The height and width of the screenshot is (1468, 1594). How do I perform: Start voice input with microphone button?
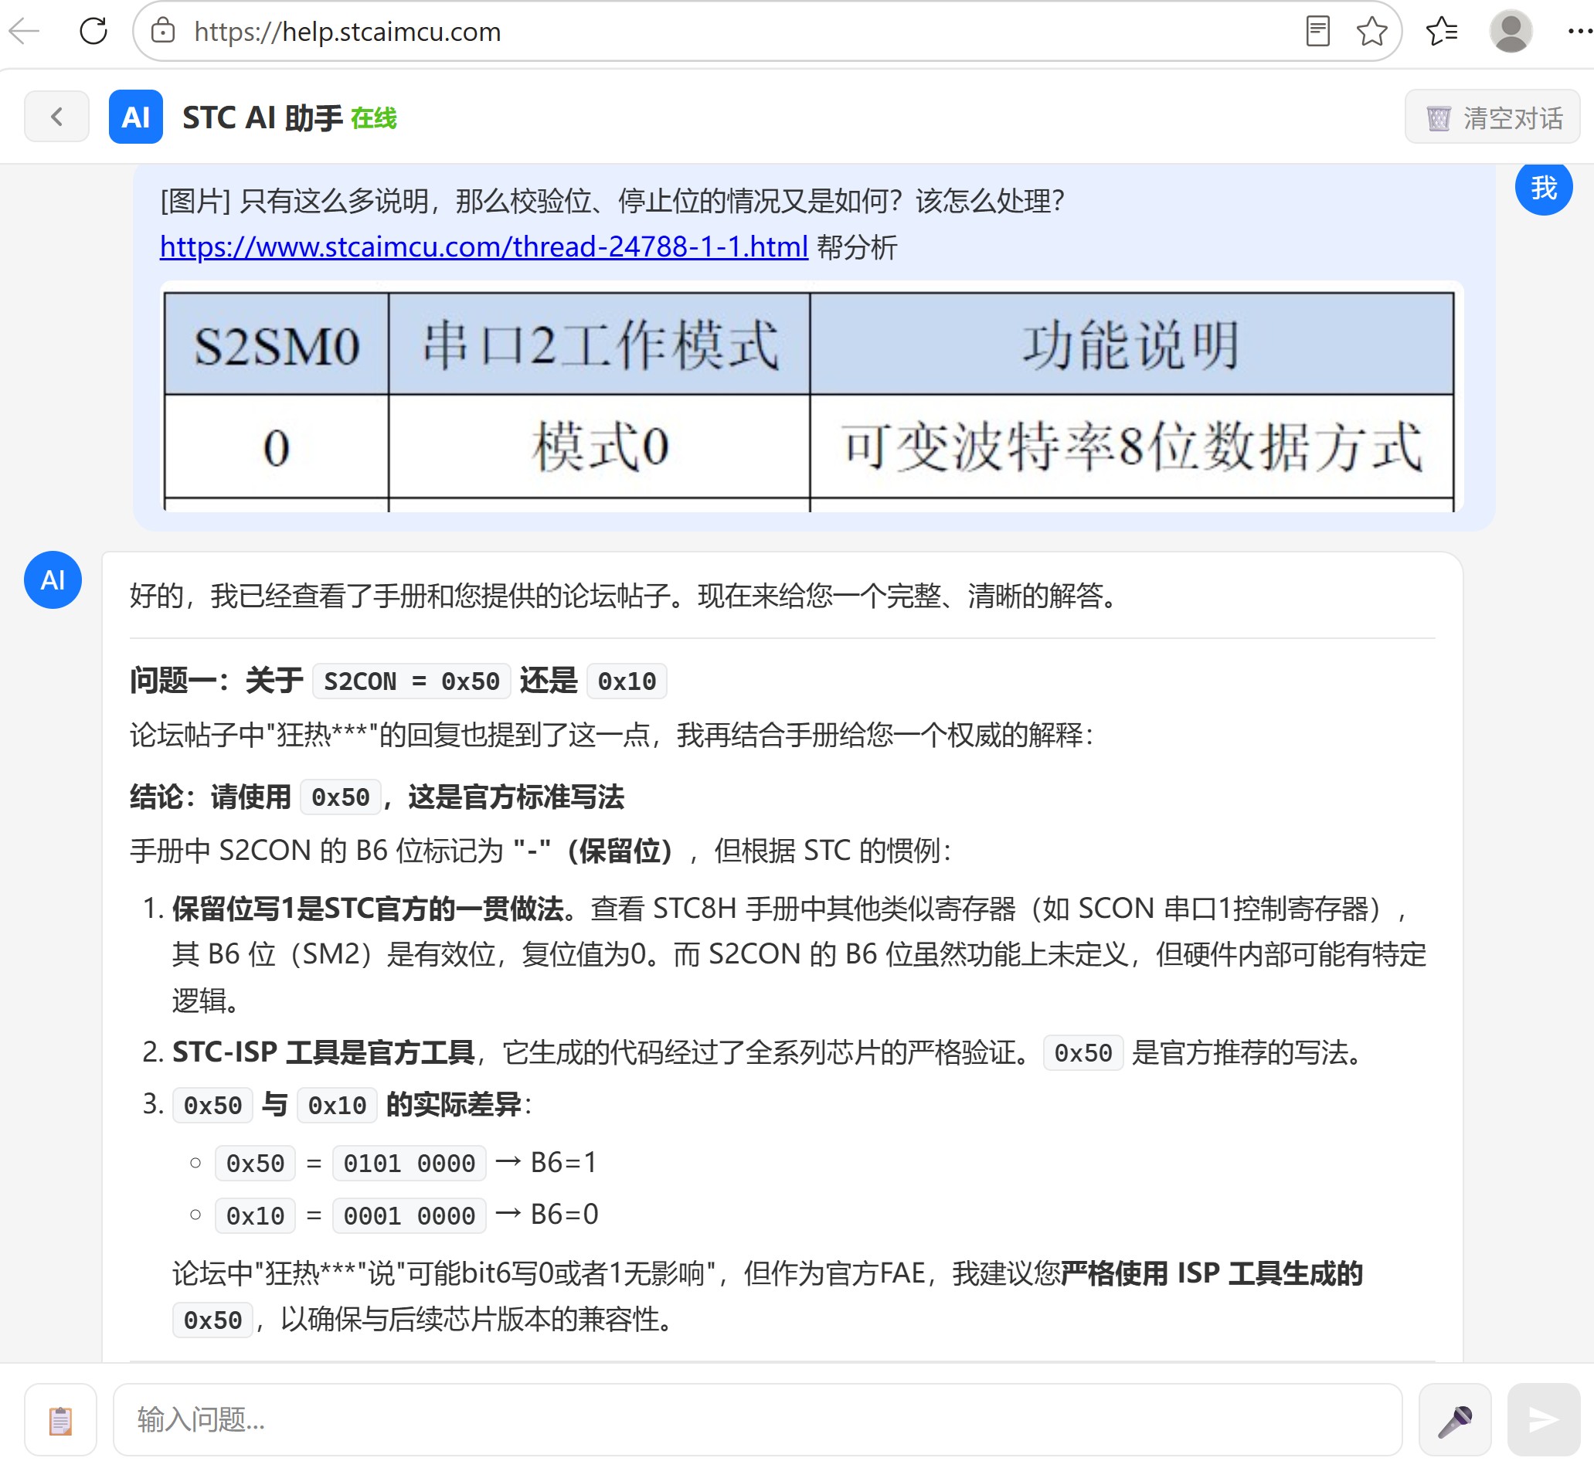point(1454,1419)
